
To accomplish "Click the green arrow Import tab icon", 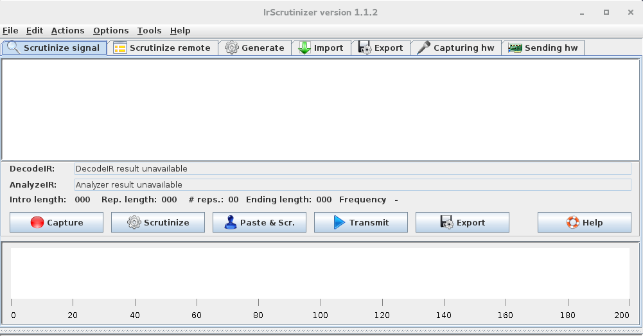I will pyautogui.click(x=304, y=48).
